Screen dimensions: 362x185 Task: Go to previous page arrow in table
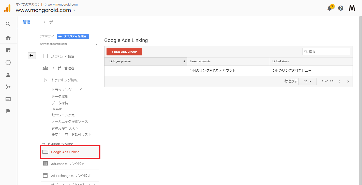pos(339,81)
